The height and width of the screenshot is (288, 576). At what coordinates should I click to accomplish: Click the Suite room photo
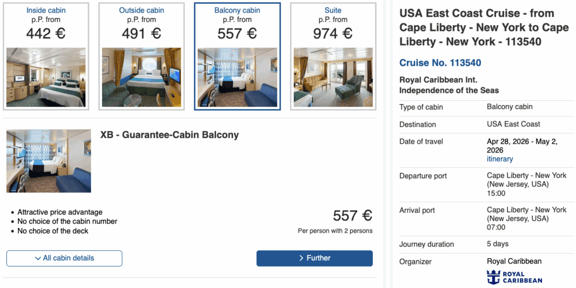click(x=333, y=77)
